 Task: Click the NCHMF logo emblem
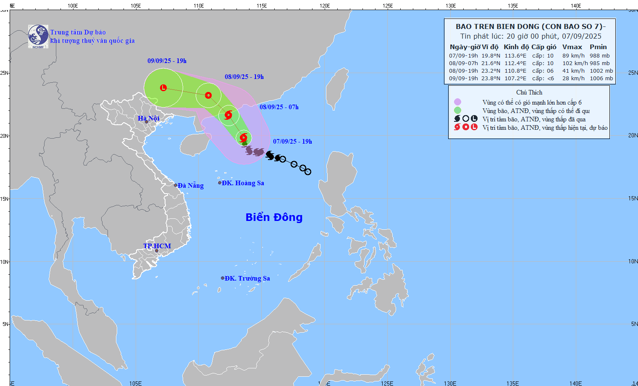pos(38,37)
